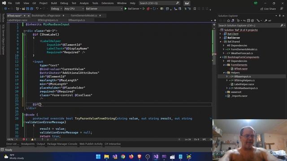Open the Build menu

point(54,3)
